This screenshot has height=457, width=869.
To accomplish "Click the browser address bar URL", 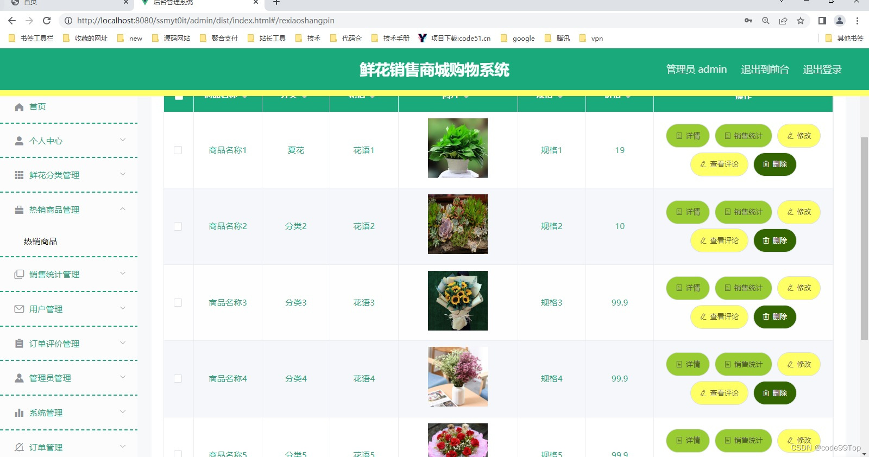I will click(206, 21).
